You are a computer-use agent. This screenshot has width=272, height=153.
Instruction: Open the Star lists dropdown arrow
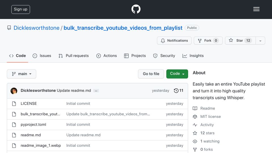(x=260, y=41)
